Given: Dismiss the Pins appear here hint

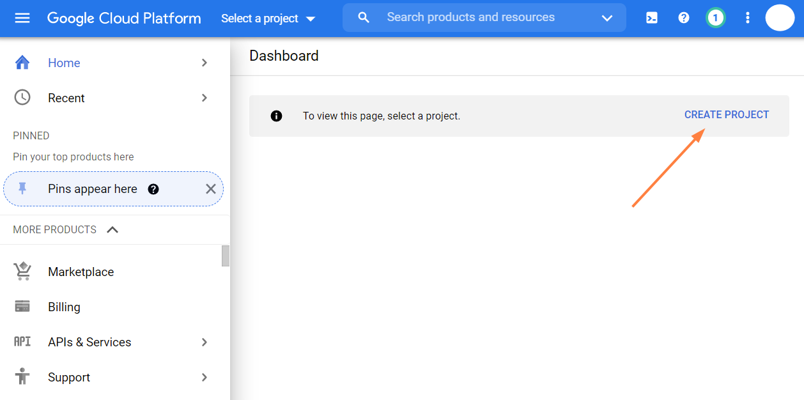Looking at the screenshot, I should pyautogui.click(x=211, y=188).
